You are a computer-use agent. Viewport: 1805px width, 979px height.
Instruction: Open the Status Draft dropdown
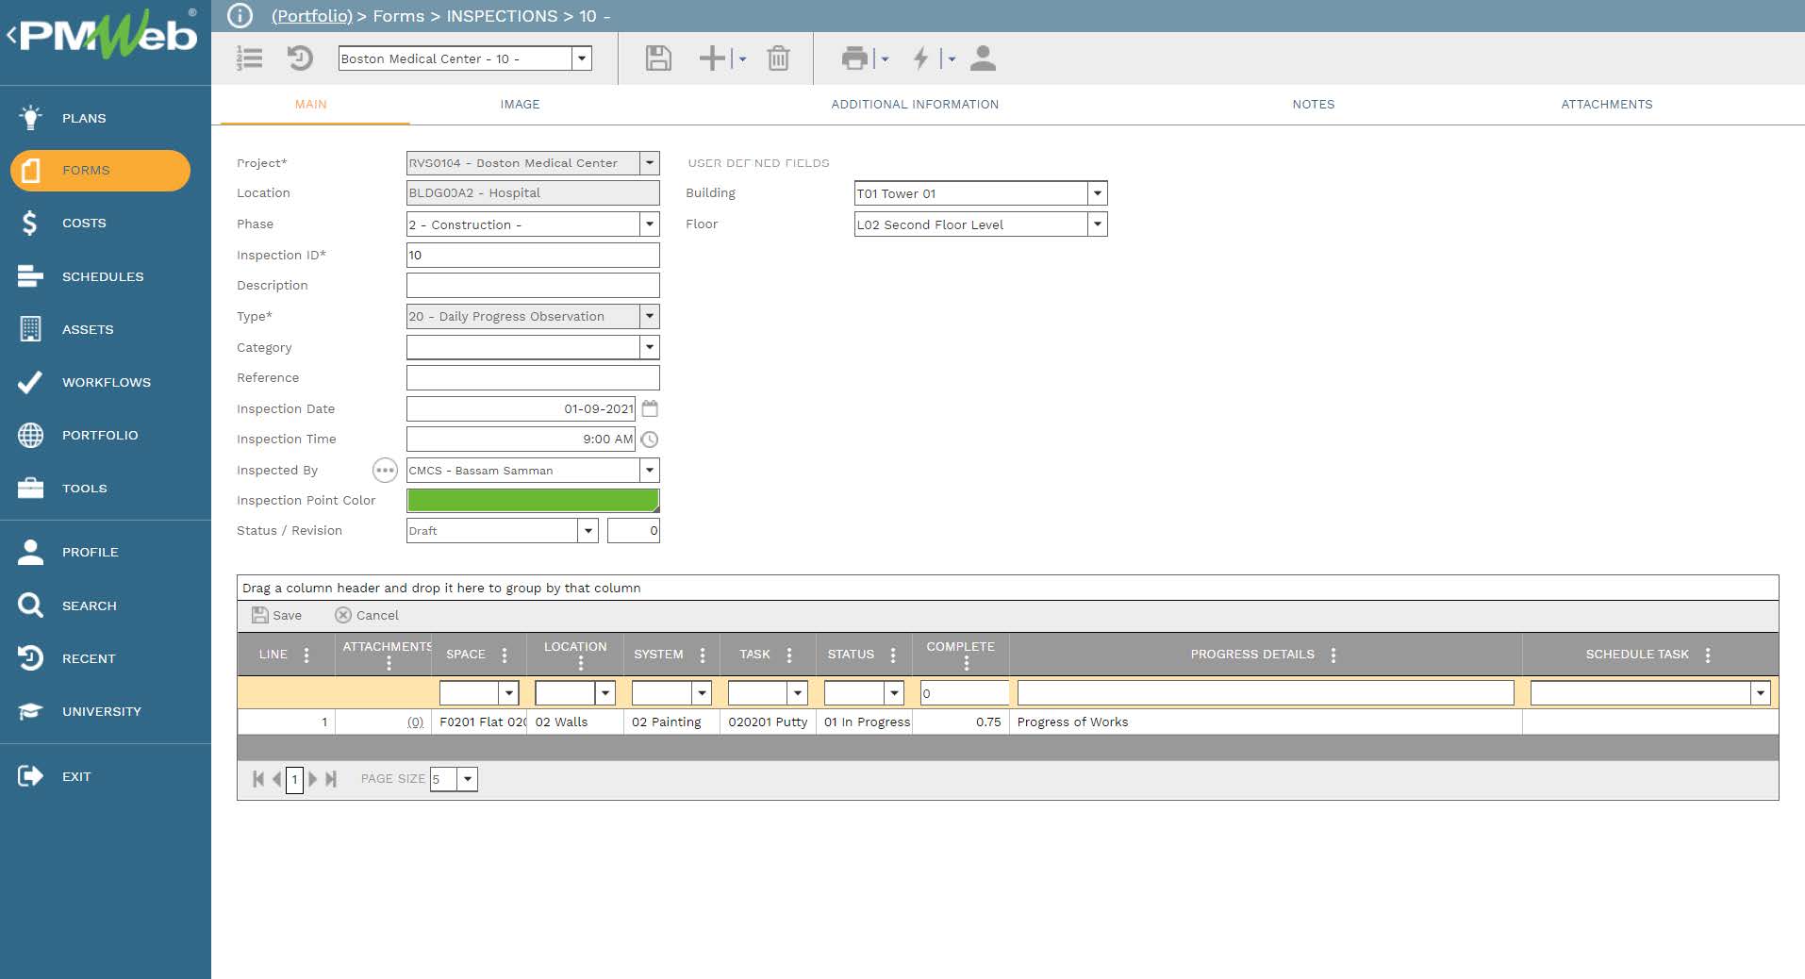[x=588, y=531]
